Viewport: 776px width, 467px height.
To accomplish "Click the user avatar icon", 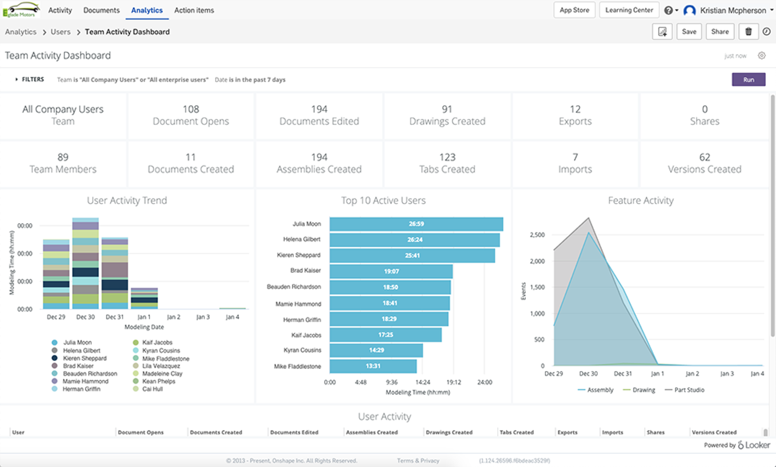I will (689, 10).
